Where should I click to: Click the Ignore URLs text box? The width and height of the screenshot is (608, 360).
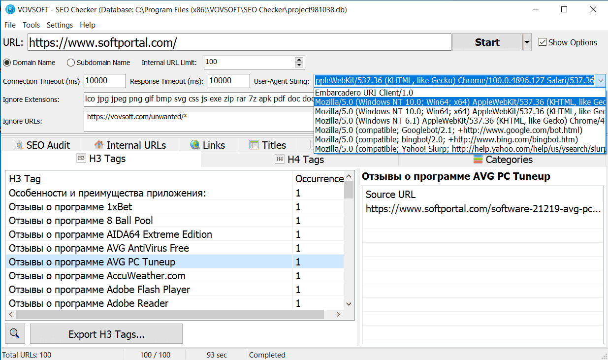pos(199,121)
